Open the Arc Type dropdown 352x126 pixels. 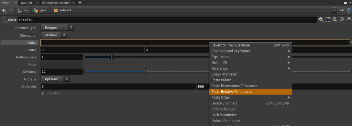coord(55,79)
